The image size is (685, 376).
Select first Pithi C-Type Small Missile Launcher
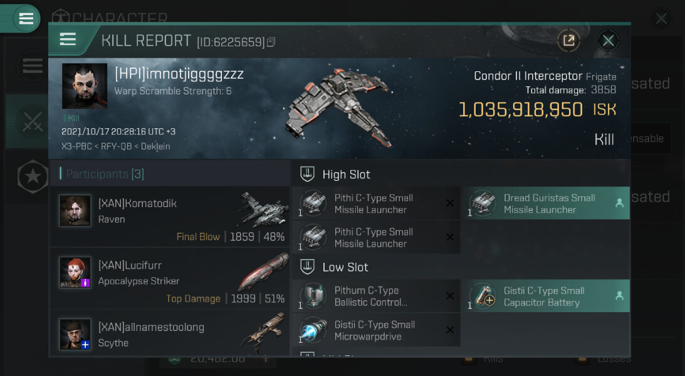tap(376, 203)
